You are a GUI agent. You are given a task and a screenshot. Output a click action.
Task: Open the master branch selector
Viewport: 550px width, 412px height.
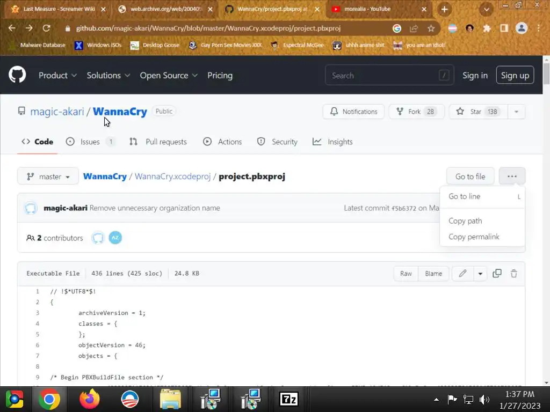(x=48, y=176)
